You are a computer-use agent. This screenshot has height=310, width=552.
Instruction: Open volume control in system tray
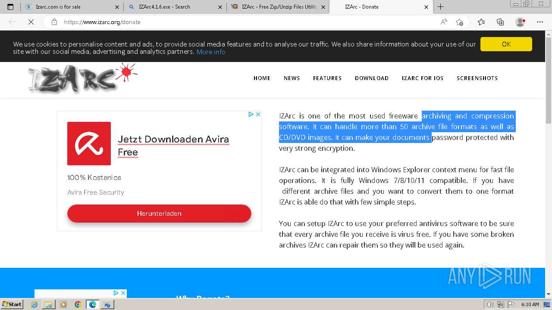pyautogui.click(x=490, y=304)
